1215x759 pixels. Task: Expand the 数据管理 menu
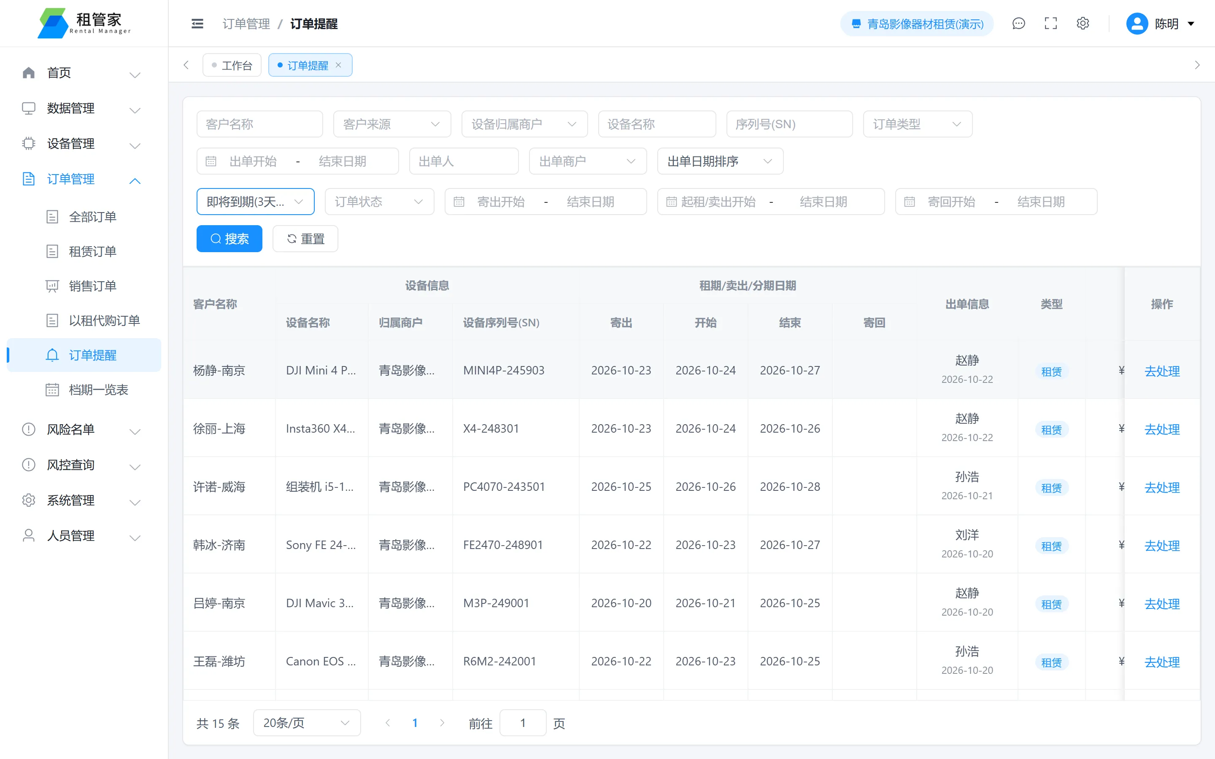coord(84,108)
